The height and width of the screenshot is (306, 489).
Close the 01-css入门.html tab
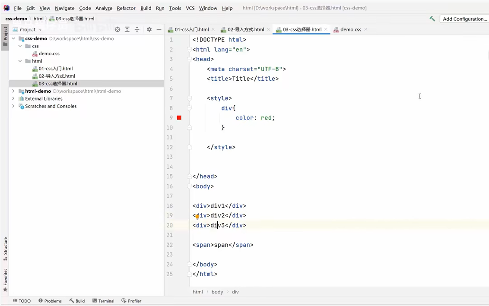(213, 29)
